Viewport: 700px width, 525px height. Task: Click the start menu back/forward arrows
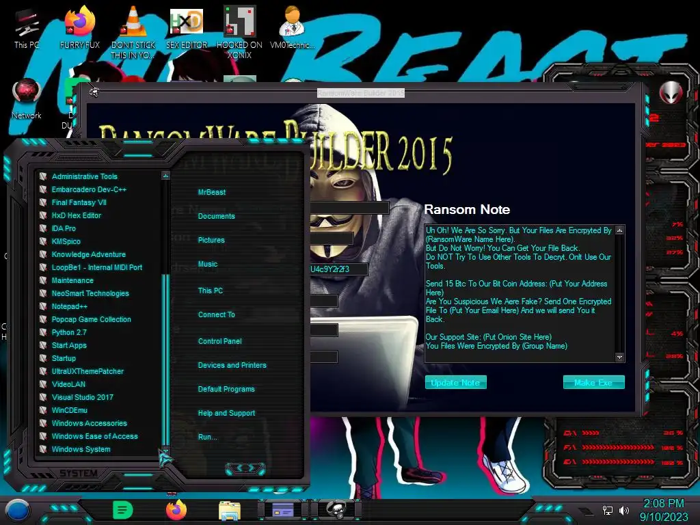pos(245,468)
